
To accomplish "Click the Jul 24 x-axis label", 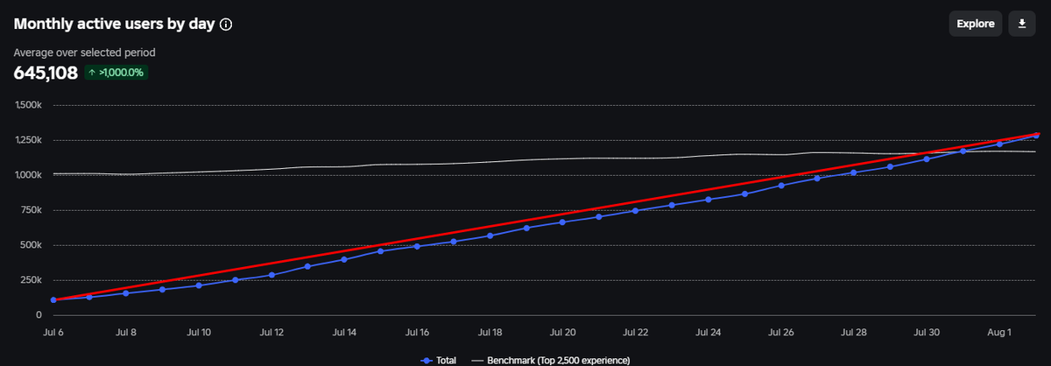I will point(708,333).
